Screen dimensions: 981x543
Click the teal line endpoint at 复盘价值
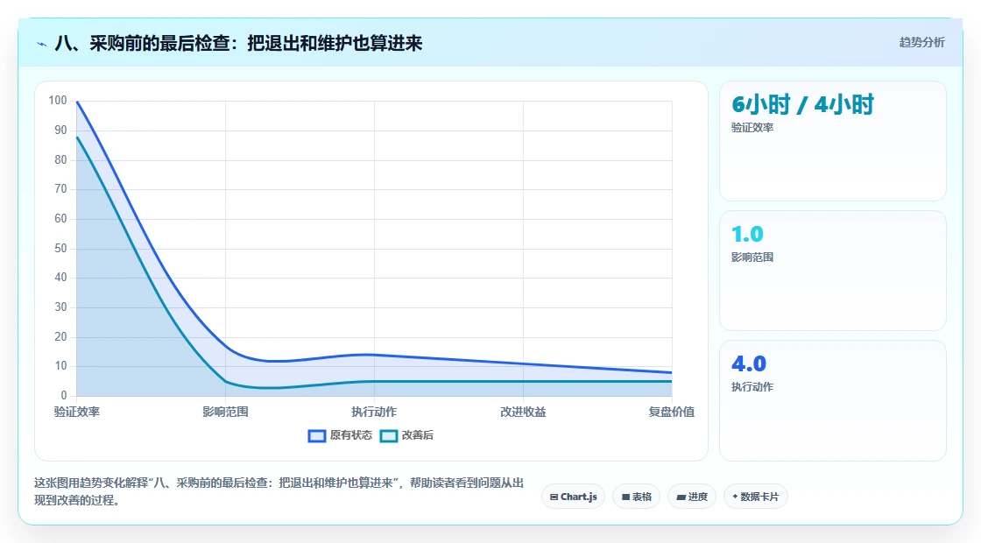click(x=671, y=381)
